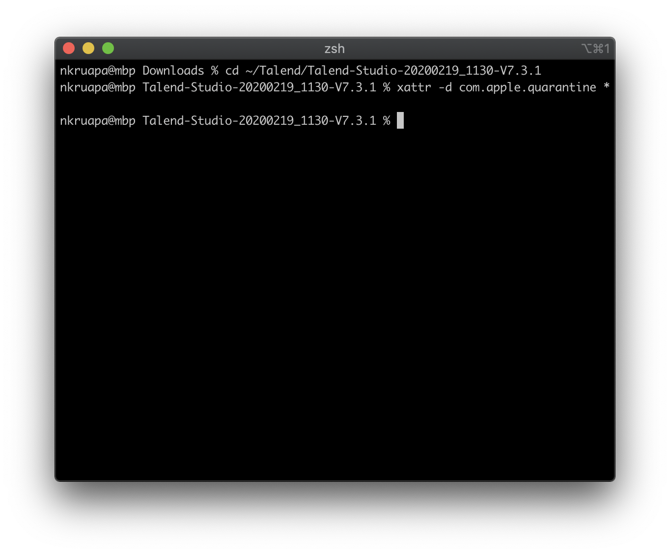Click the cd command on the first line
Viewport: 670px width, 554px height.
point(232,71)
